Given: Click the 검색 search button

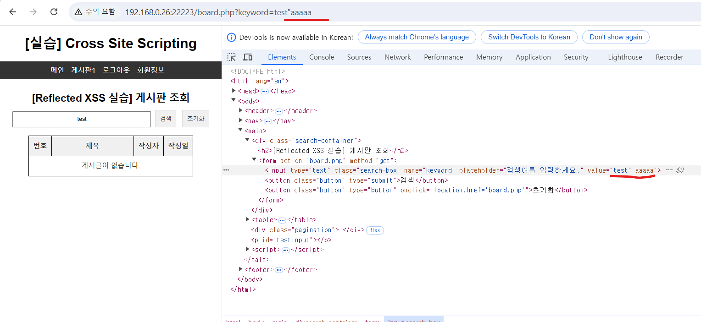Looking at the screenshot, I should 166,119.
